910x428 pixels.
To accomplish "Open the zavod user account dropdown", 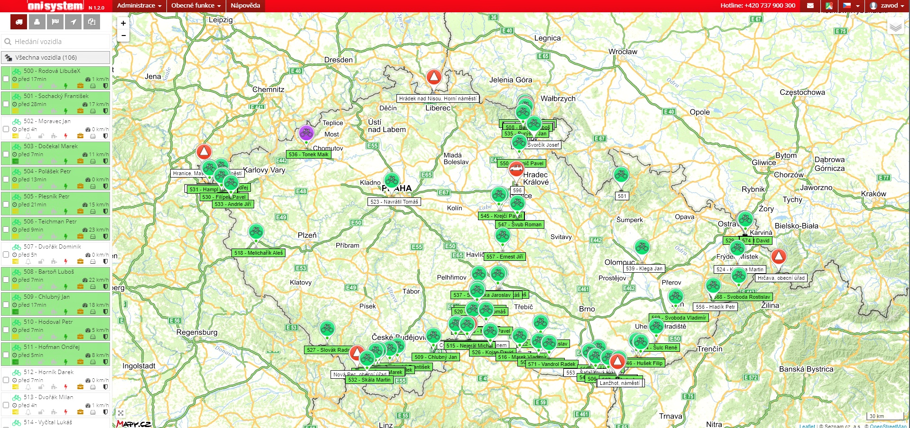I will (887, 6).
